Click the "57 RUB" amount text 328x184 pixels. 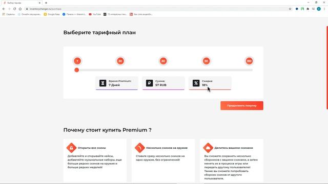(160, 85)
